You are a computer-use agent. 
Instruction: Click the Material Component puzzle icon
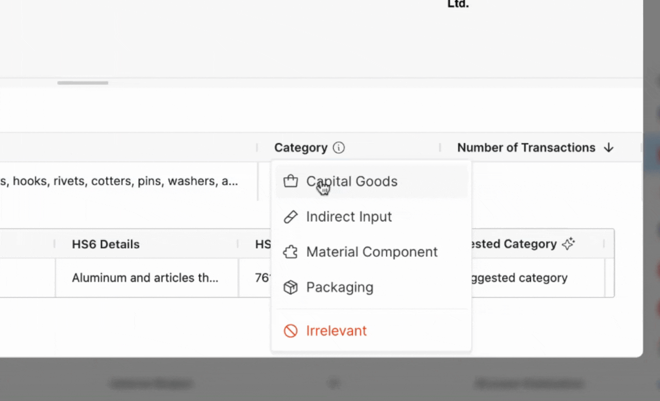click(291, 252)
